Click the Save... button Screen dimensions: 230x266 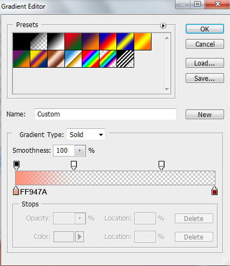[205, 79]
